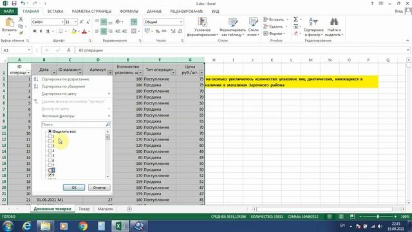Check the filter value 7 checkbox
Screen dimensions: 412x232
pos(50,165)
